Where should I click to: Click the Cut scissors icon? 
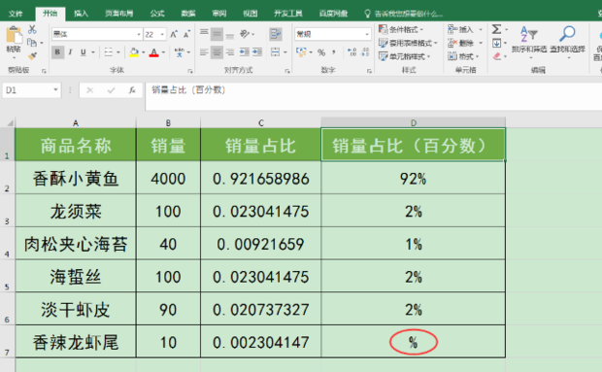coord(32,29)
